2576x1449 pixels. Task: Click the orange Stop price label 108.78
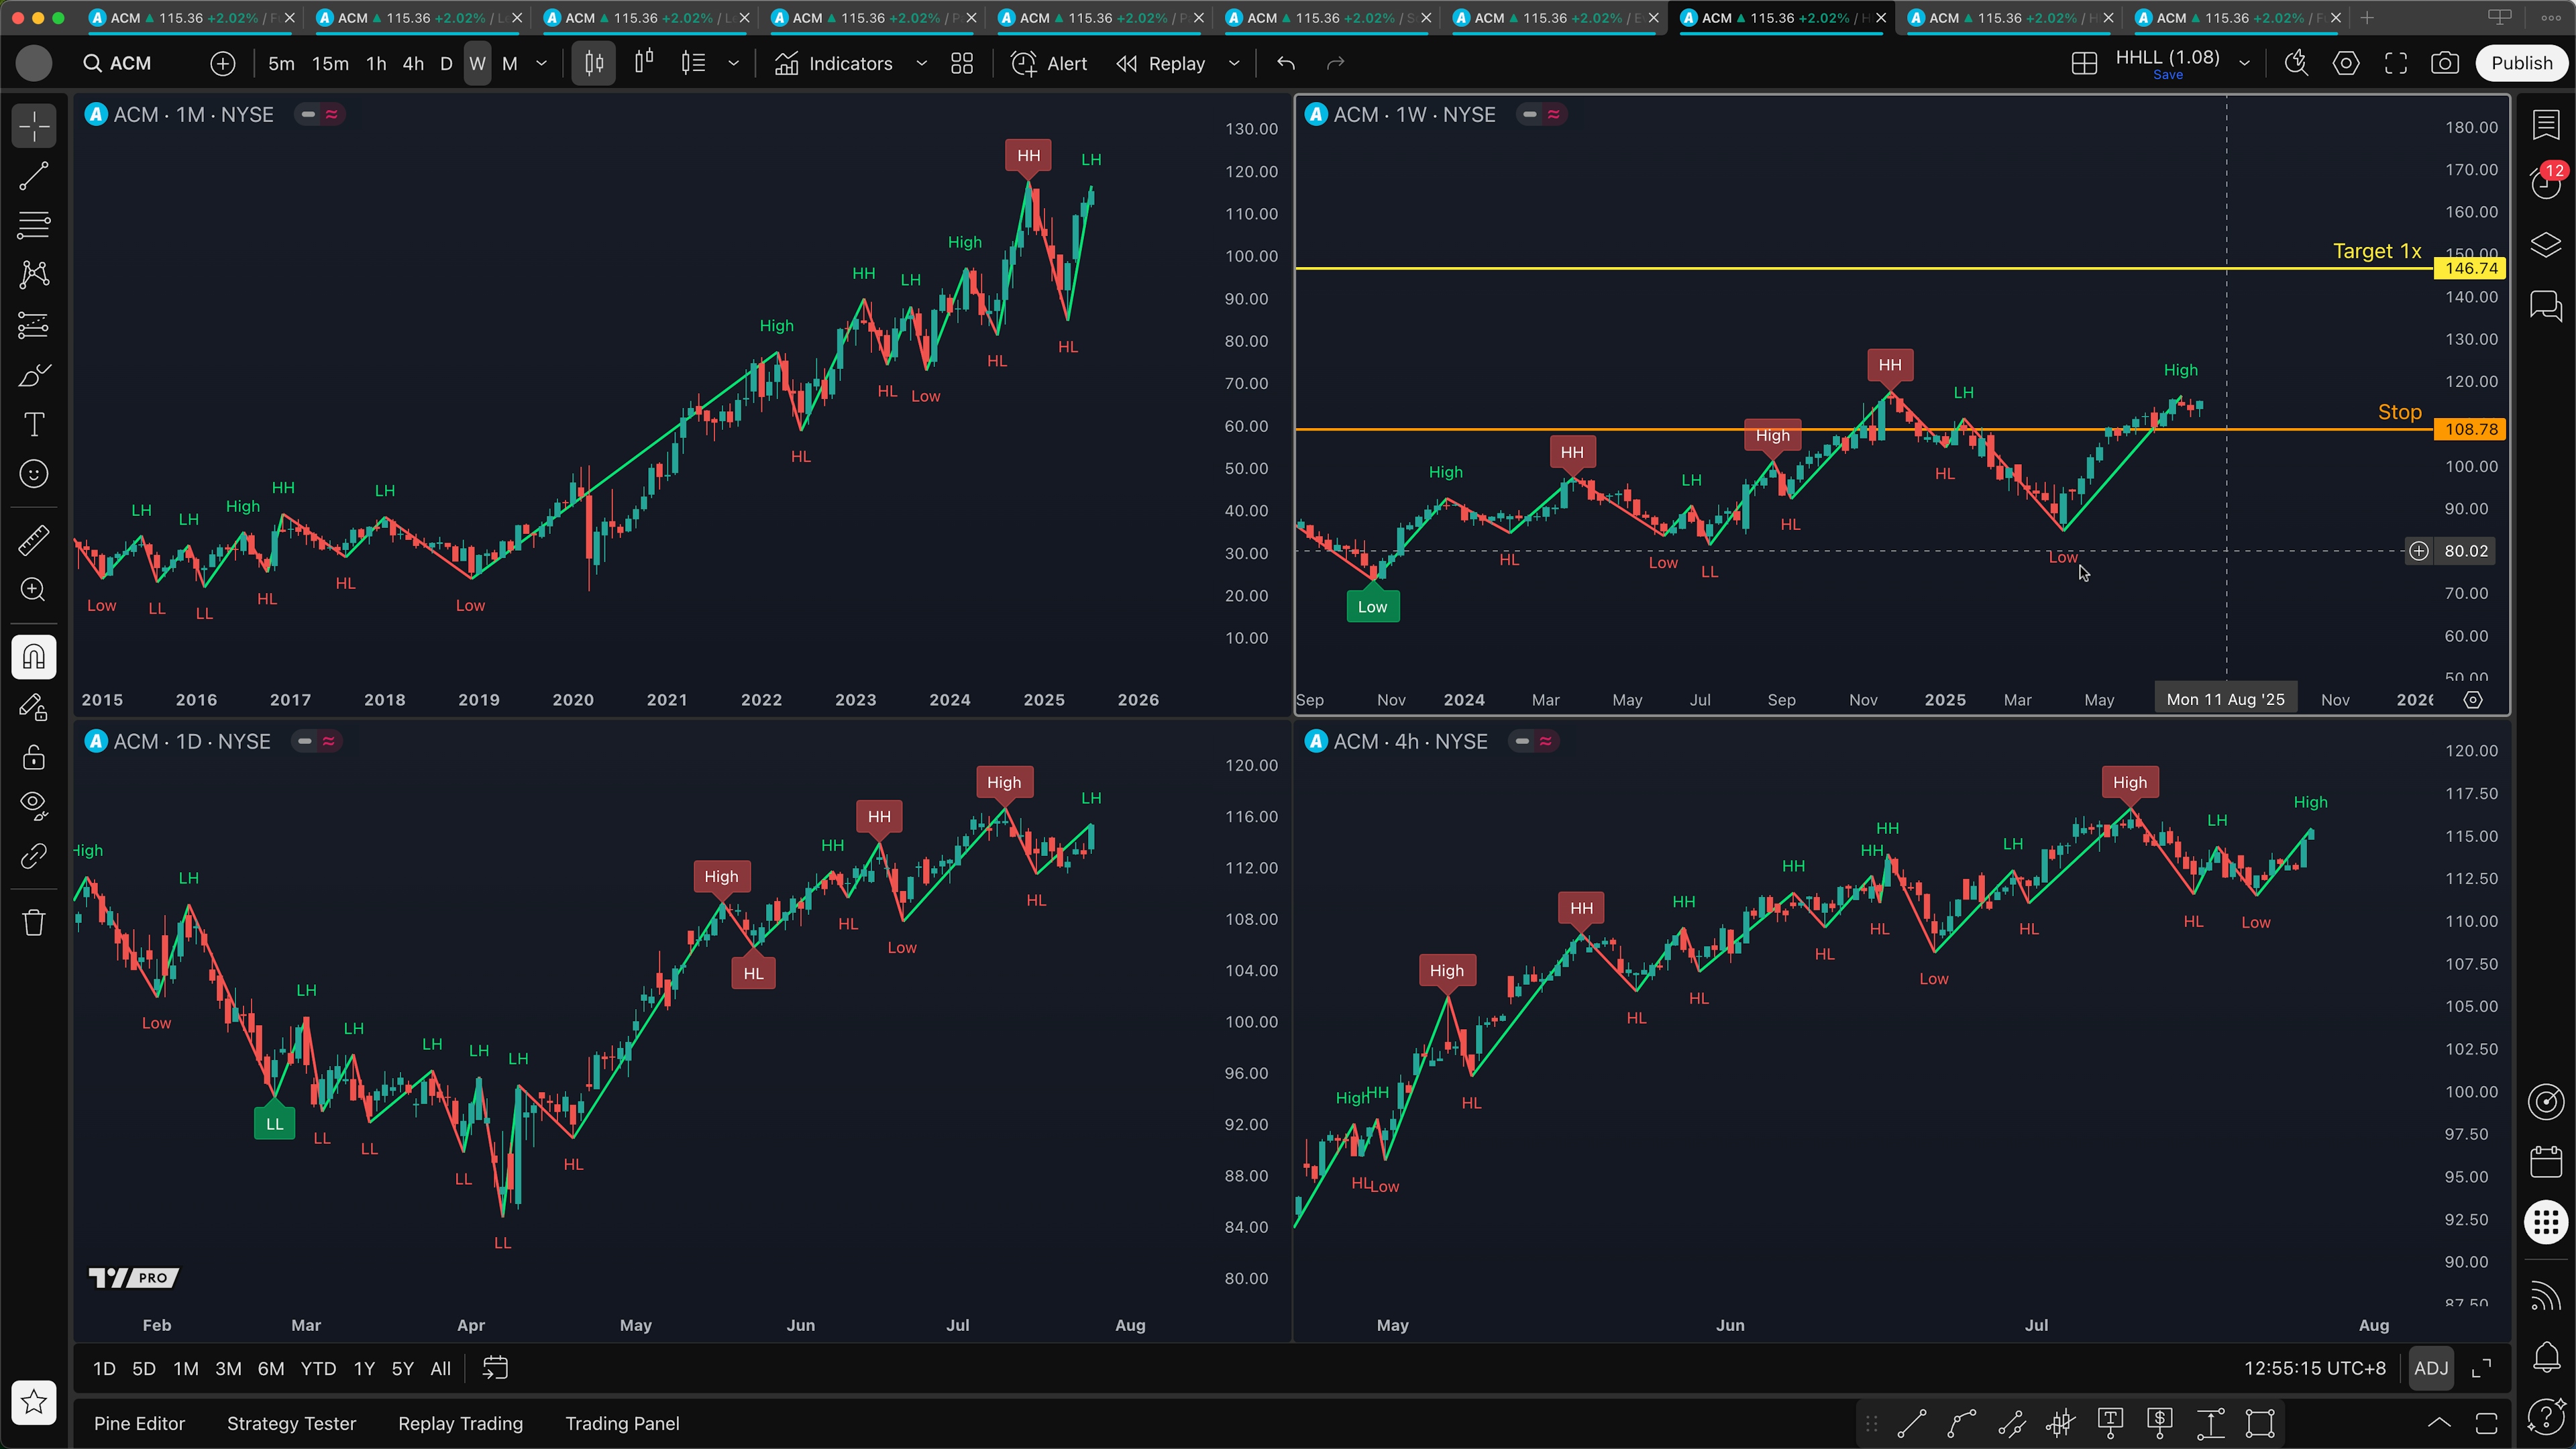pyautogui.click(x=2471, y=429)
